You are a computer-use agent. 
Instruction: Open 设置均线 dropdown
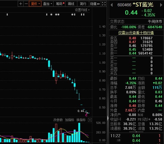82,10
